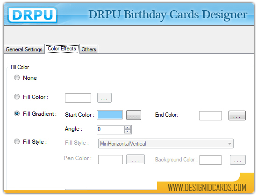
Task: Increase Angle with the up spinner arrow
Action: 128,128
